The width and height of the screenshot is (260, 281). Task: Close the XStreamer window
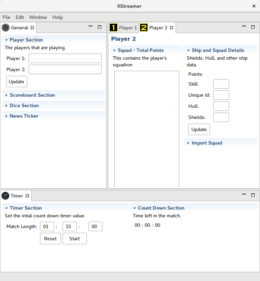click(254, 6)
